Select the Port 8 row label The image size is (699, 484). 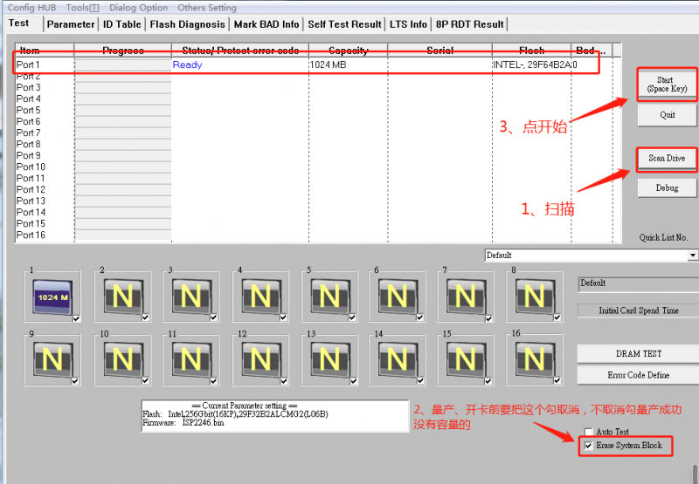(x=28, y=144)
